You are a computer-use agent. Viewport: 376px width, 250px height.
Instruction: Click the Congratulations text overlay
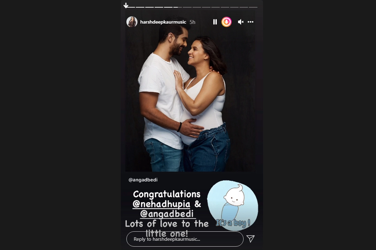coord(167,194)
